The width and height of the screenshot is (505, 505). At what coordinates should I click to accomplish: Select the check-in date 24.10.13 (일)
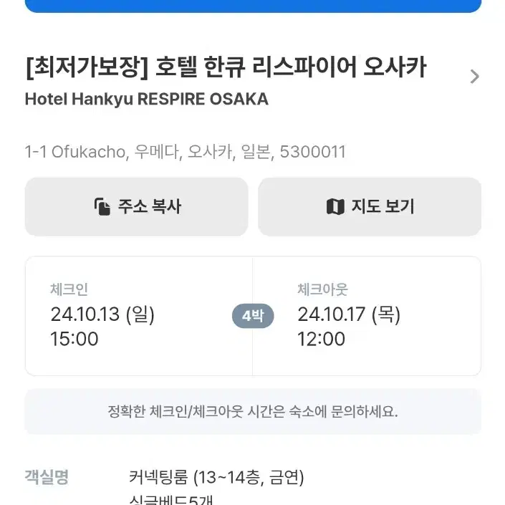(102, 314)
